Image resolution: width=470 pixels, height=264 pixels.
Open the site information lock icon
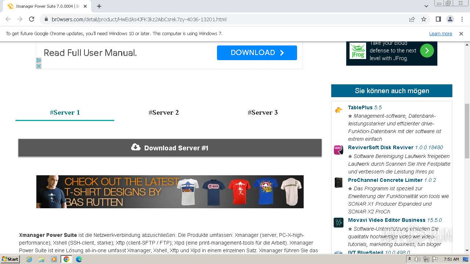46,19
